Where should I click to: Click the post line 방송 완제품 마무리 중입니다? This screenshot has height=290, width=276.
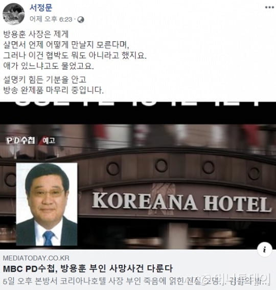click(x=54, y=90)
